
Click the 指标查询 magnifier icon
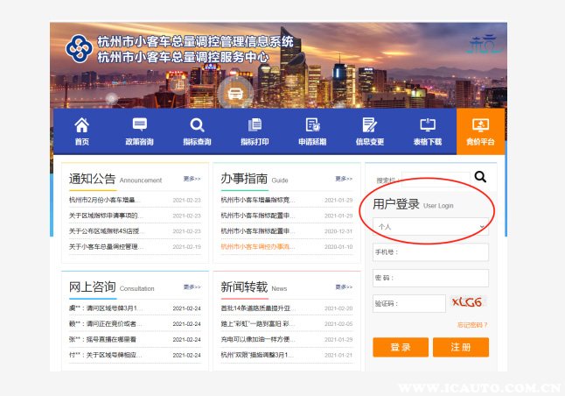197,125
